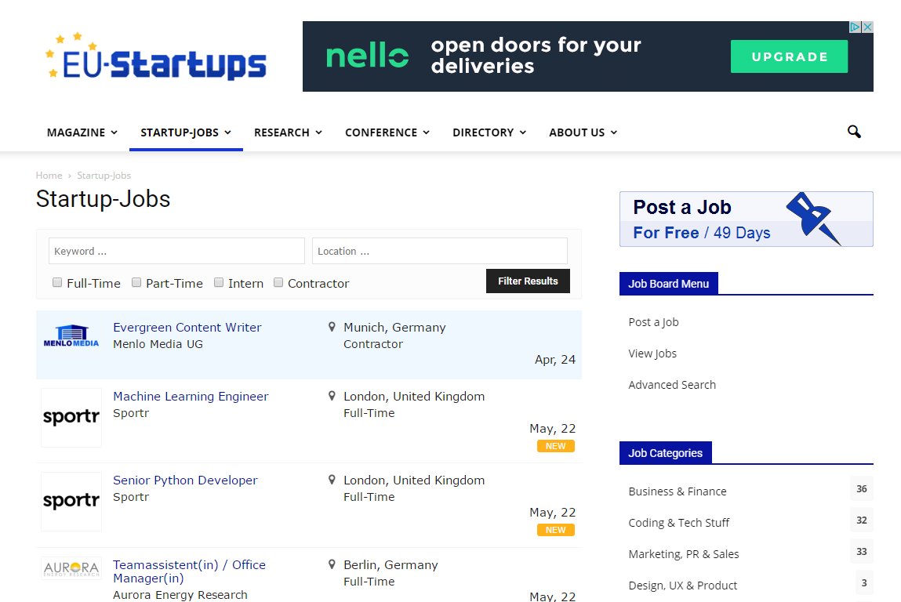This screenshot has width=901, height=602.
Task: Click the Menlo Media company logo
Action: point(71,336)
